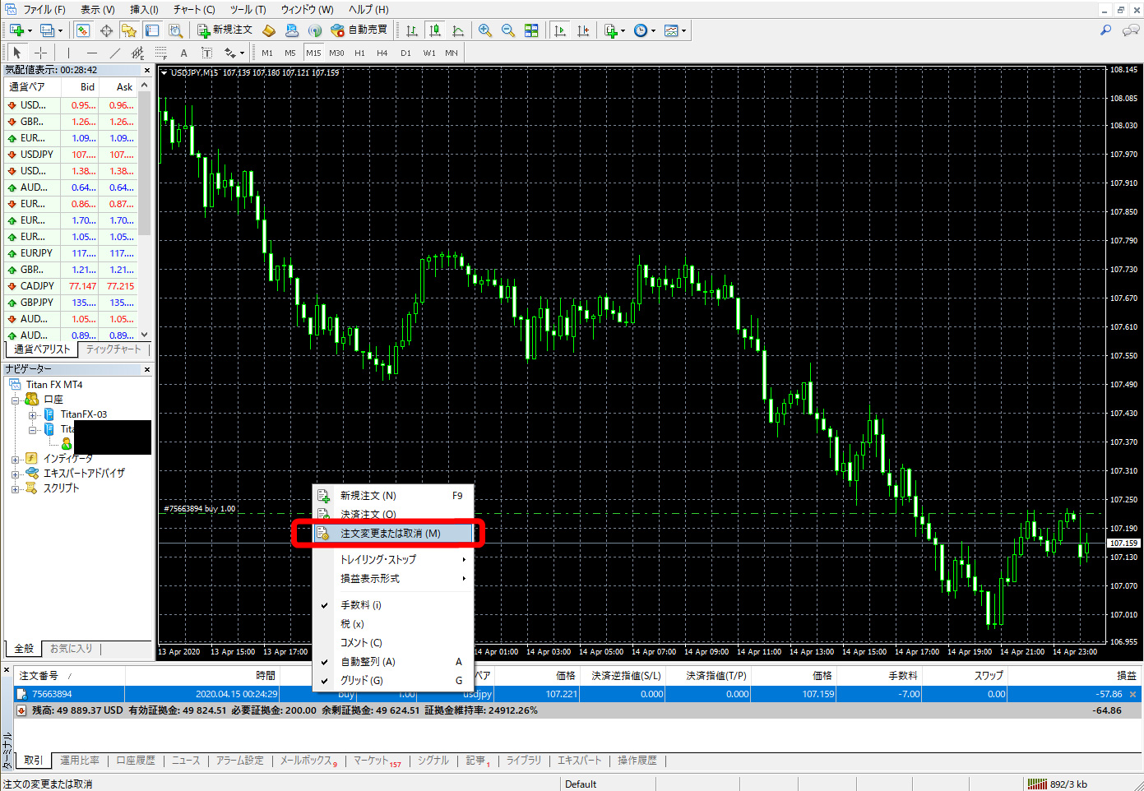Close order 75663894 with the x button
Image resolution: width=1144 pixels, height=791 pixels.
(1132, 695)
